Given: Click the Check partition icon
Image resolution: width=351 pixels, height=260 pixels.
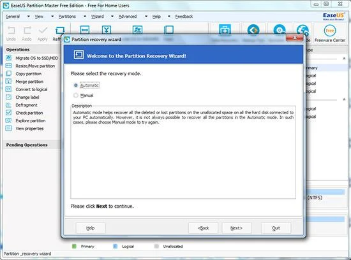Looking at the screenshot, I should click(8, 113).
